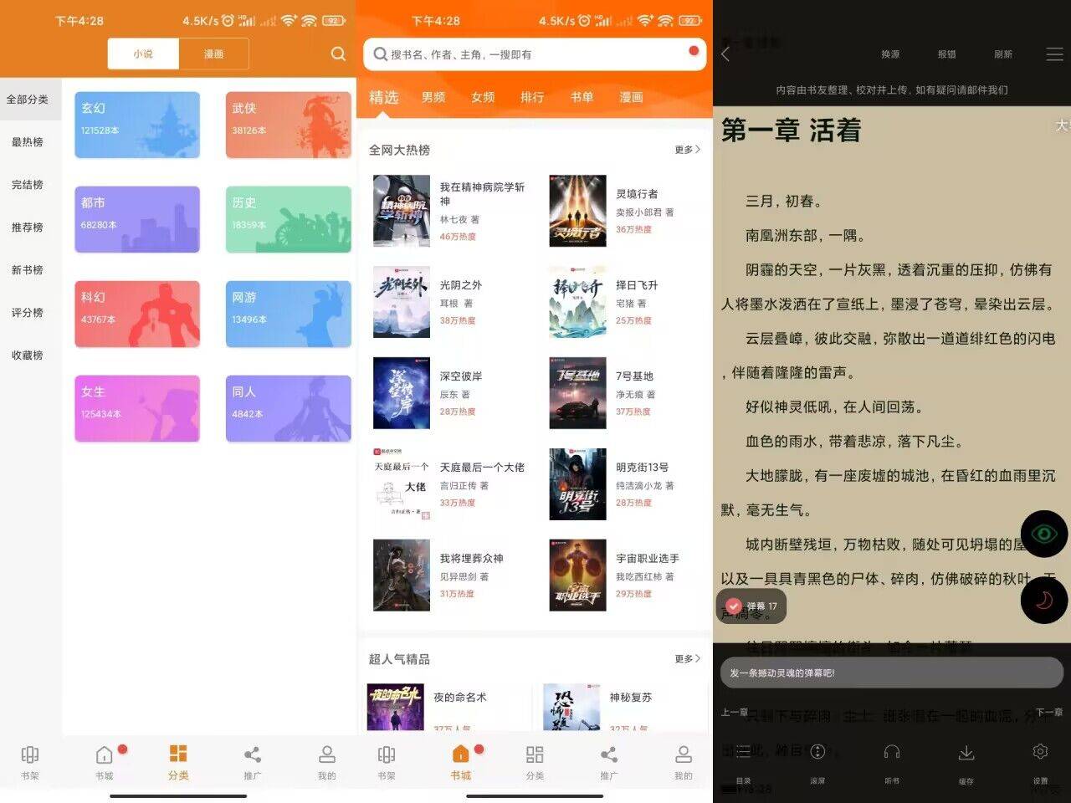
Task: Switch to 小说 in the top segmented toggle
Action: coord(143,54)
